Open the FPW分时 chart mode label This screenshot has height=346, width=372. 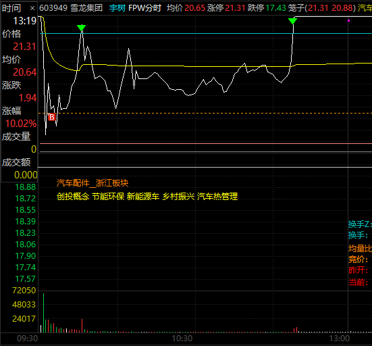coord(144,8)
